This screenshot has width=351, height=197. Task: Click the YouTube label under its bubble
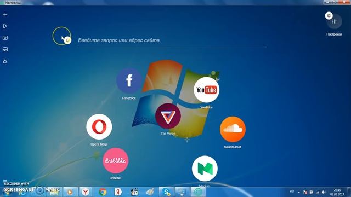(x=206, y=107)
